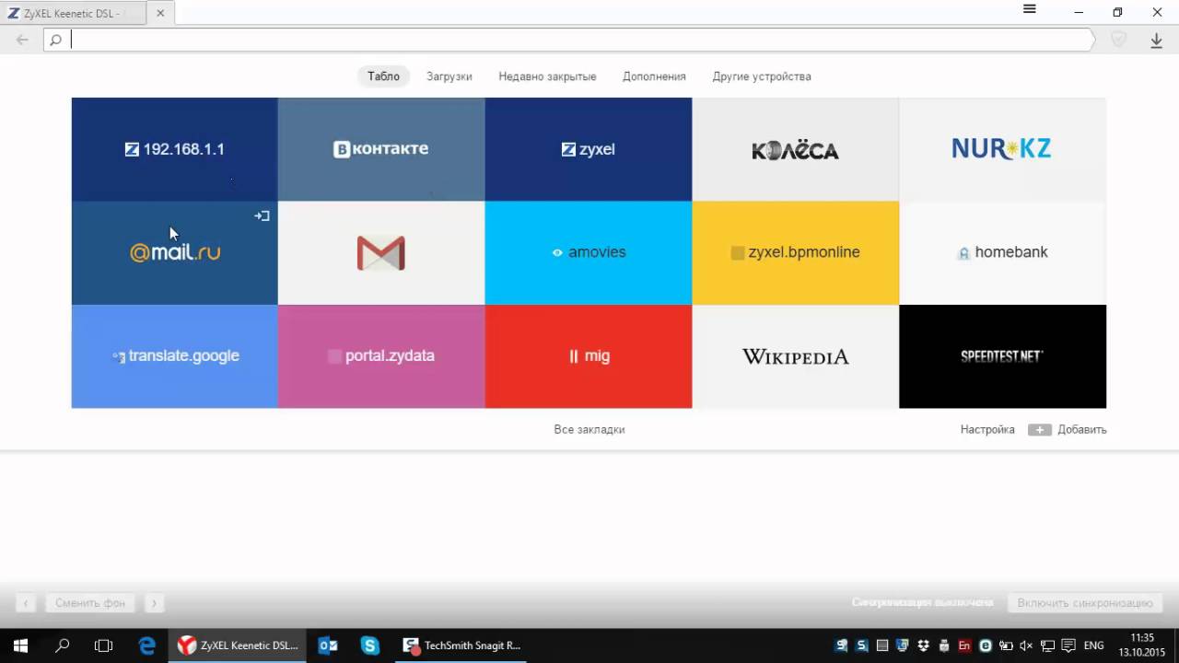The width and height of the screenshot is (1179, 663).
Task: Select Yandex Browser taskbar button
Action: tap(238, 646)
